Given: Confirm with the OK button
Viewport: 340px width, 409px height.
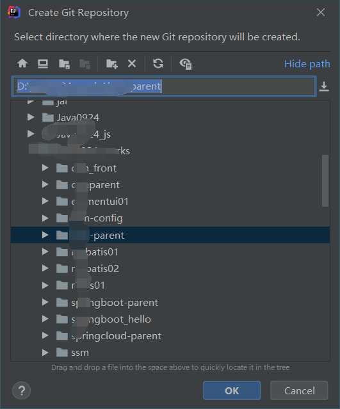Looking at the screenshot, I should (x=232, y=390).
